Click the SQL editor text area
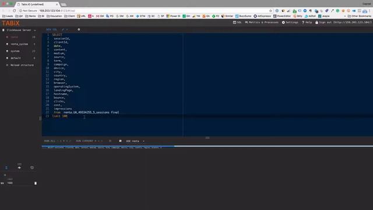373x210 pixels. point(207,85)
